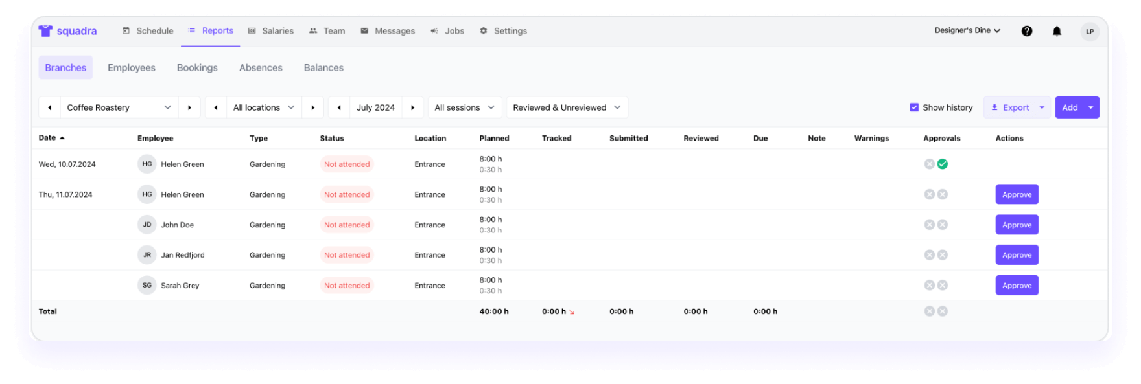This screenshot has width=1141, height=384.
Task: Open the All sessions dropdown
Action: (464, 107)
